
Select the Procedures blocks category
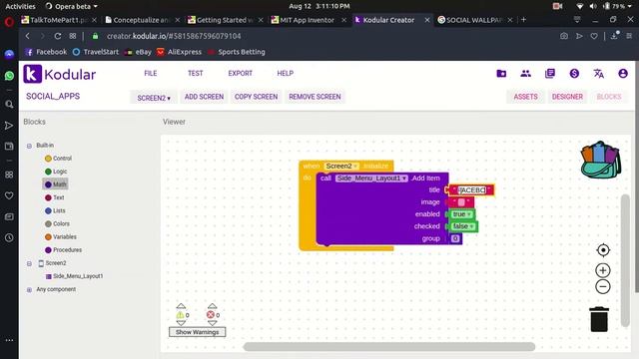click(63, 249)
